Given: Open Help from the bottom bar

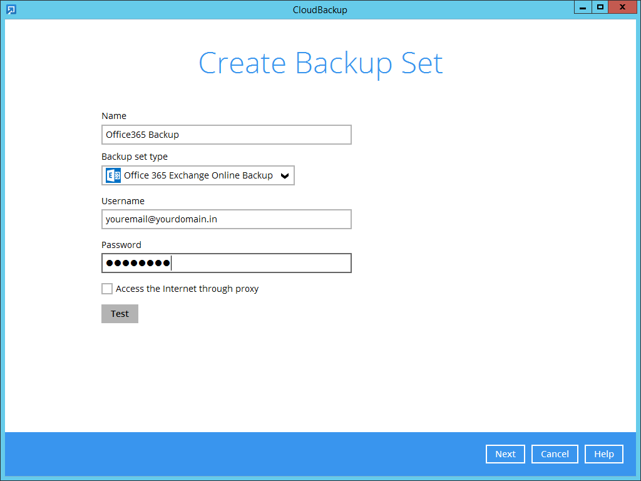Looking at the screenshot, I should coord(603,454).
